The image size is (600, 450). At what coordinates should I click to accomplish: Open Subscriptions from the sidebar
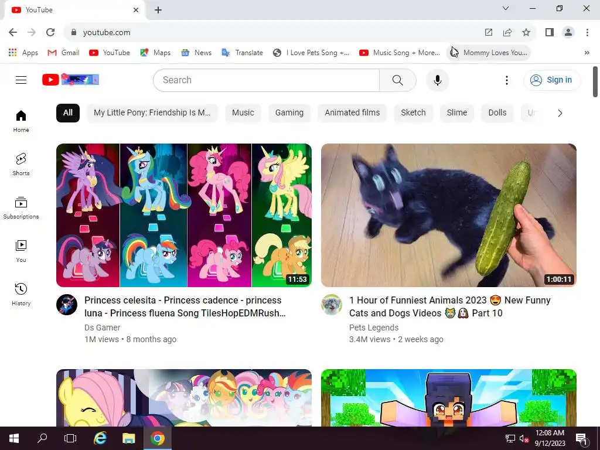tap(21, 208)
